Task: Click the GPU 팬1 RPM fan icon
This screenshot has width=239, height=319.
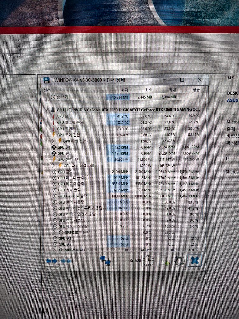Action: [54, 147]
